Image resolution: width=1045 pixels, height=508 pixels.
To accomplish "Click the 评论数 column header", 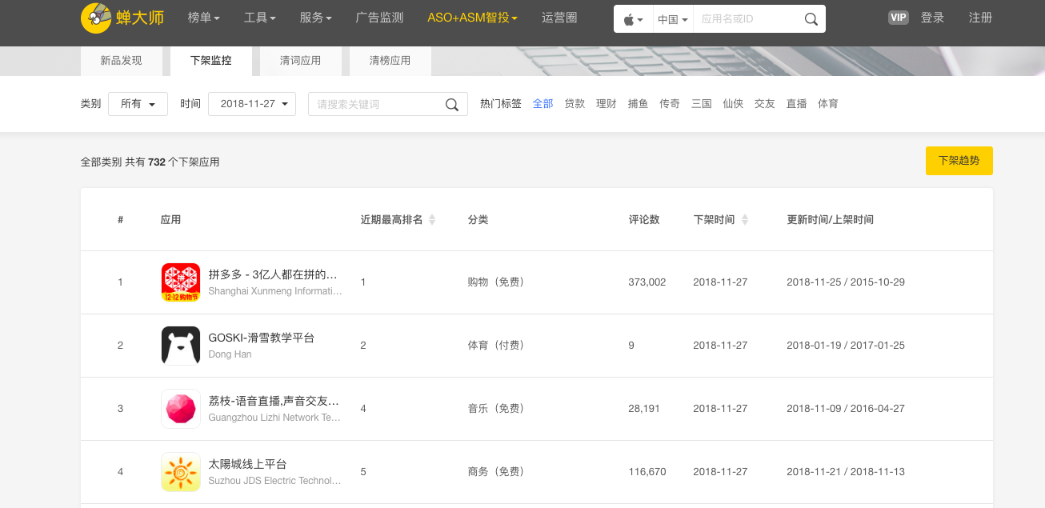I will [x=644, y=220].
